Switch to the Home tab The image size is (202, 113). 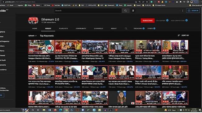click(35, 28)
